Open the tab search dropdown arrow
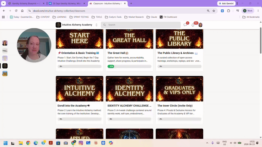 point(3,3)
